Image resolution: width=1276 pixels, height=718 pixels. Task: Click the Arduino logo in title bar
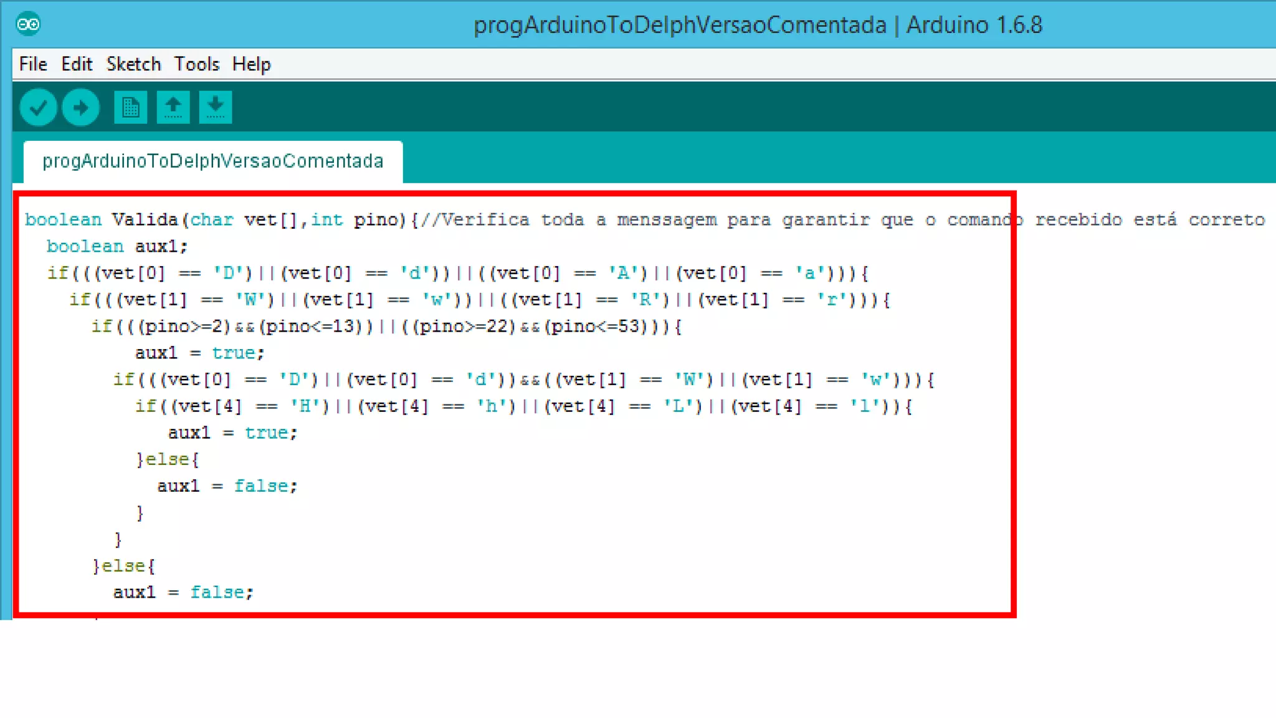pyautogui.click(x=28, y=24)
